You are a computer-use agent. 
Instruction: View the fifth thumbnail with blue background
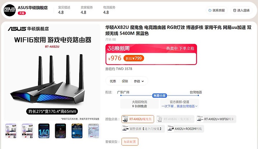(77, 131)
